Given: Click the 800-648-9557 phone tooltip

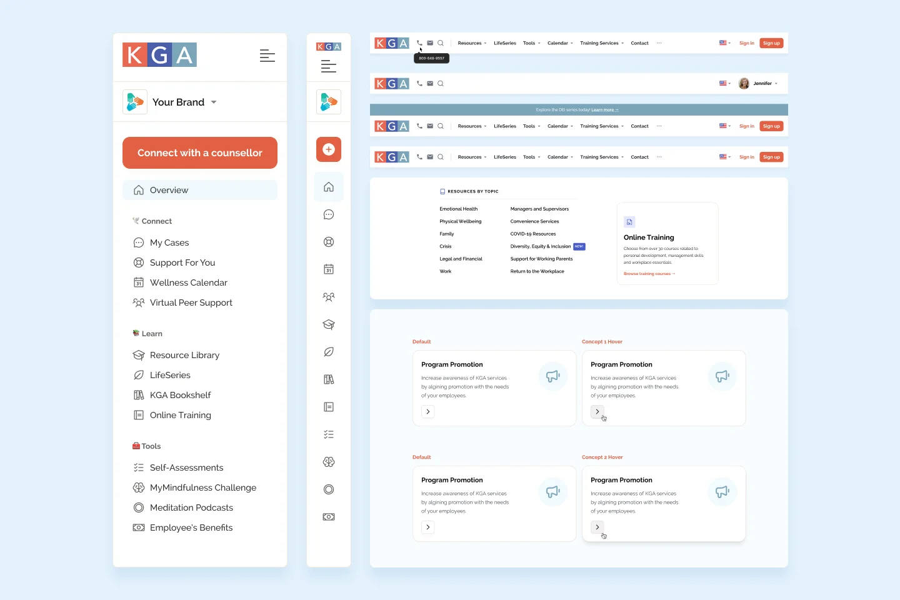Looking at the screenshot, I should click(431, 58).
